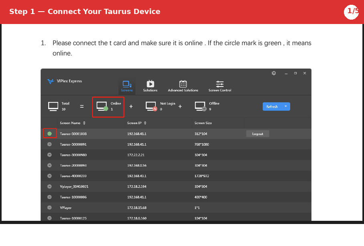Select the Vplayer_004G0021 screen name

point(74,187)
